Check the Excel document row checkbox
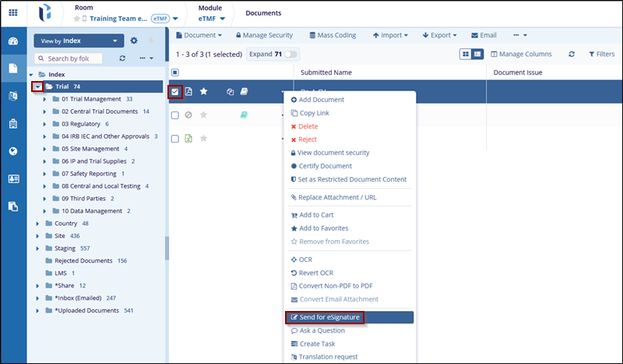Viewport: 623px width, 364px height. (x=175, y=138)
